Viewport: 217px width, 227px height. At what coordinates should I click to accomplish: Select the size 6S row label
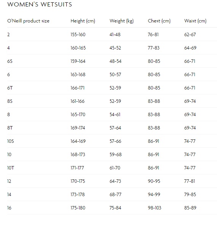pos(10,61)
